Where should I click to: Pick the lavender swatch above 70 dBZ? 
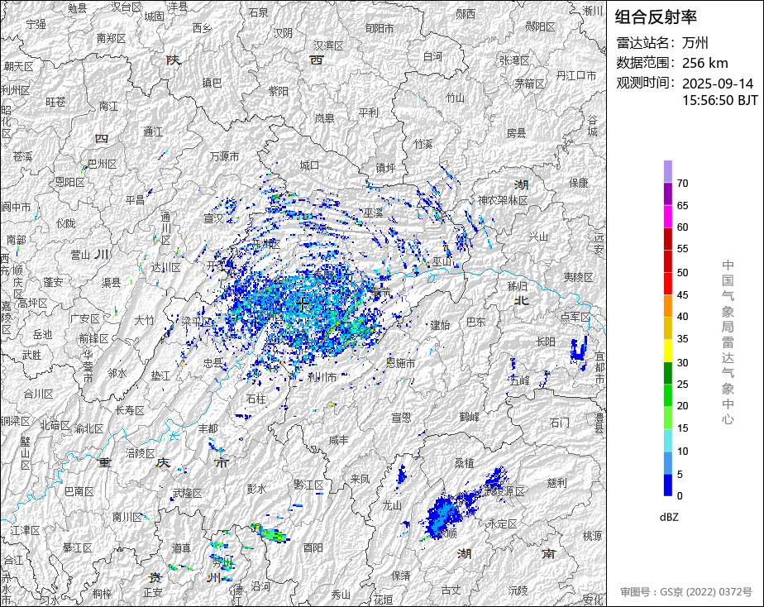pos(668,171)
